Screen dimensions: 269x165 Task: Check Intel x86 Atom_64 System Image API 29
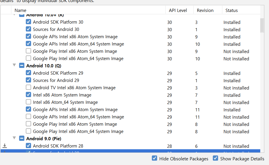[29, 102]
